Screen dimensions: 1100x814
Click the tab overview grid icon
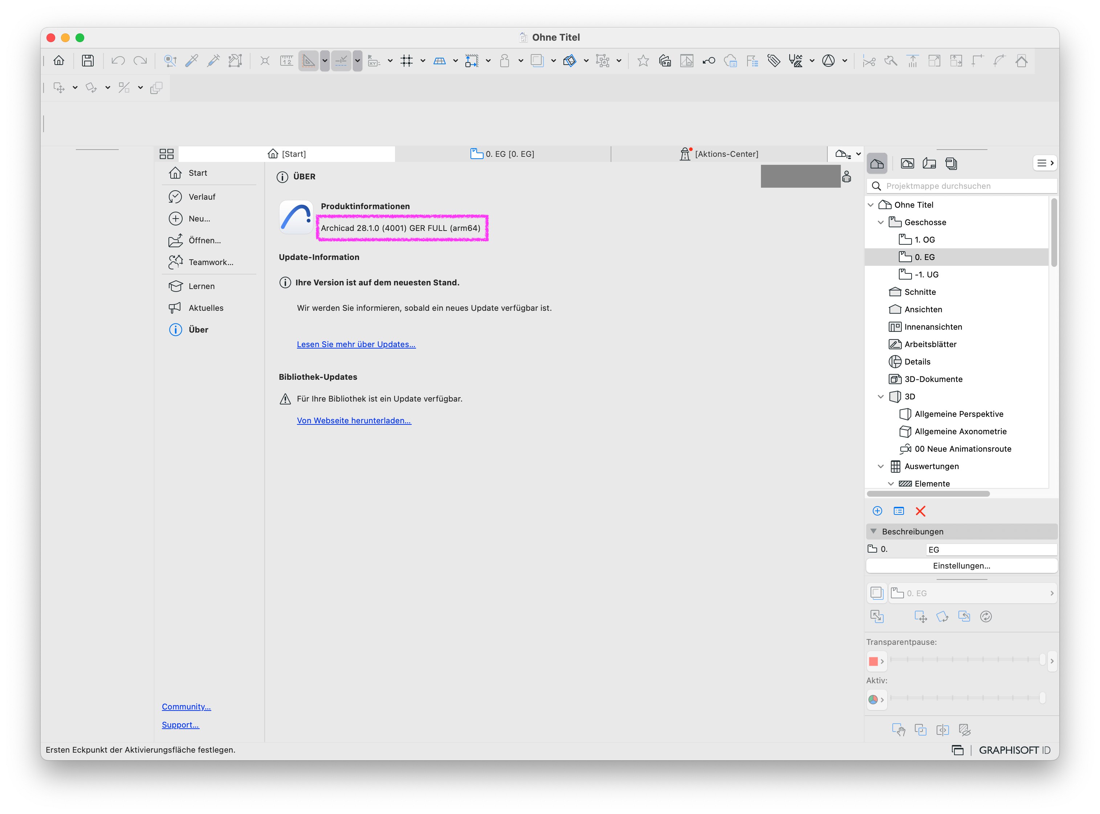point(167,154)
